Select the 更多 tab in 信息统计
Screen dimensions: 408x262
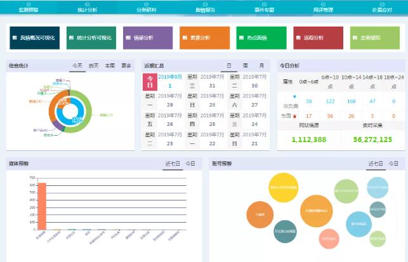(x=126, y=66)
